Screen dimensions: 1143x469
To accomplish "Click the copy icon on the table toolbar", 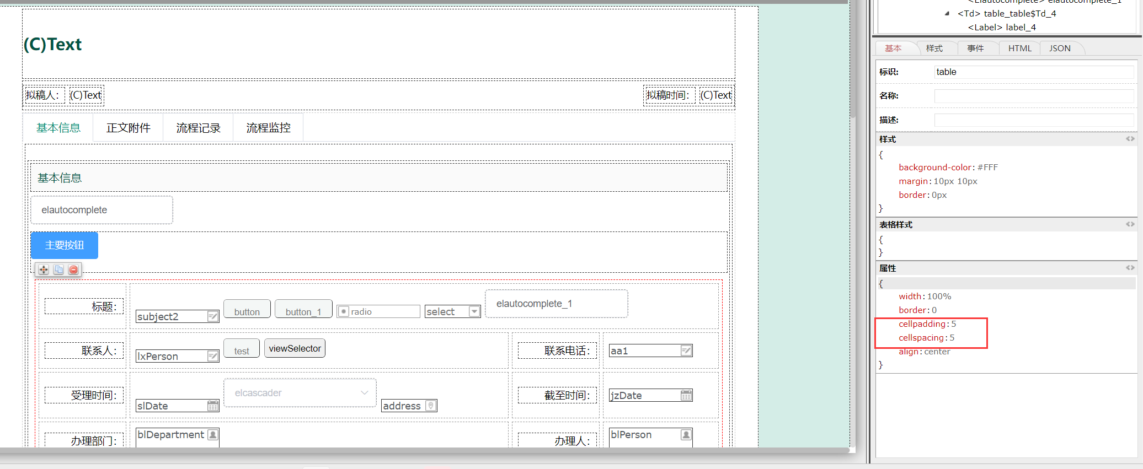I will coord(58,269).
